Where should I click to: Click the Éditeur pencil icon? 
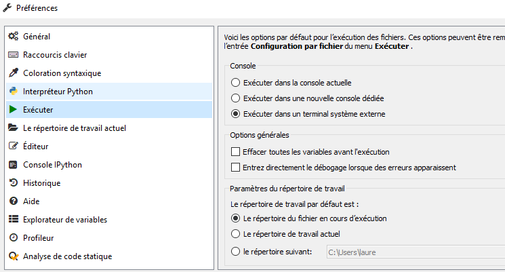[x=13, y=146]
